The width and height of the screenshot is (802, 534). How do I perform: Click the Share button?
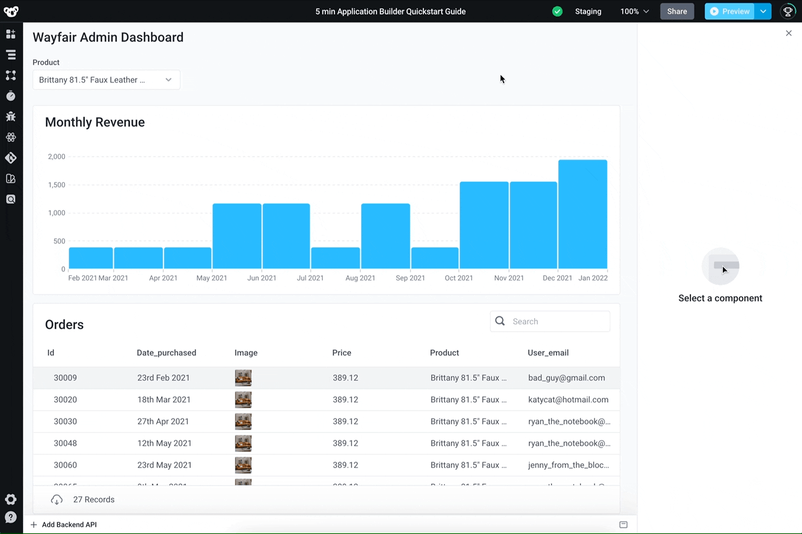(x=677, y=11)
